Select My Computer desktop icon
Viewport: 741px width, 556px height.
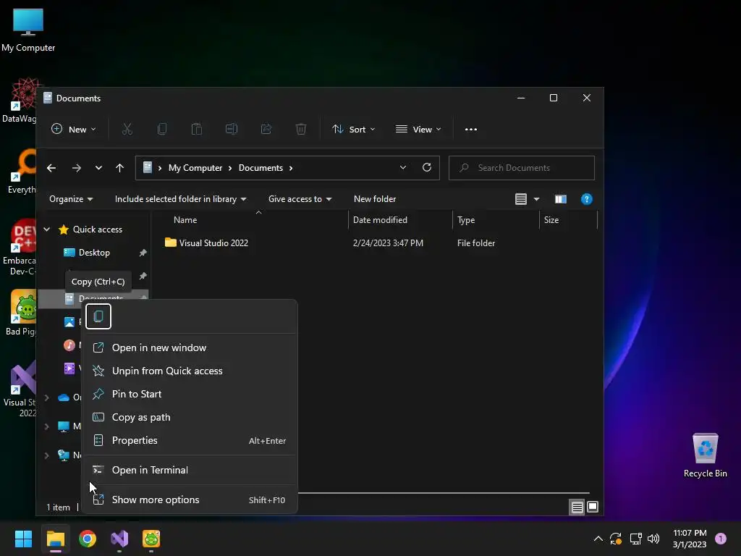(x=28, y=30)
